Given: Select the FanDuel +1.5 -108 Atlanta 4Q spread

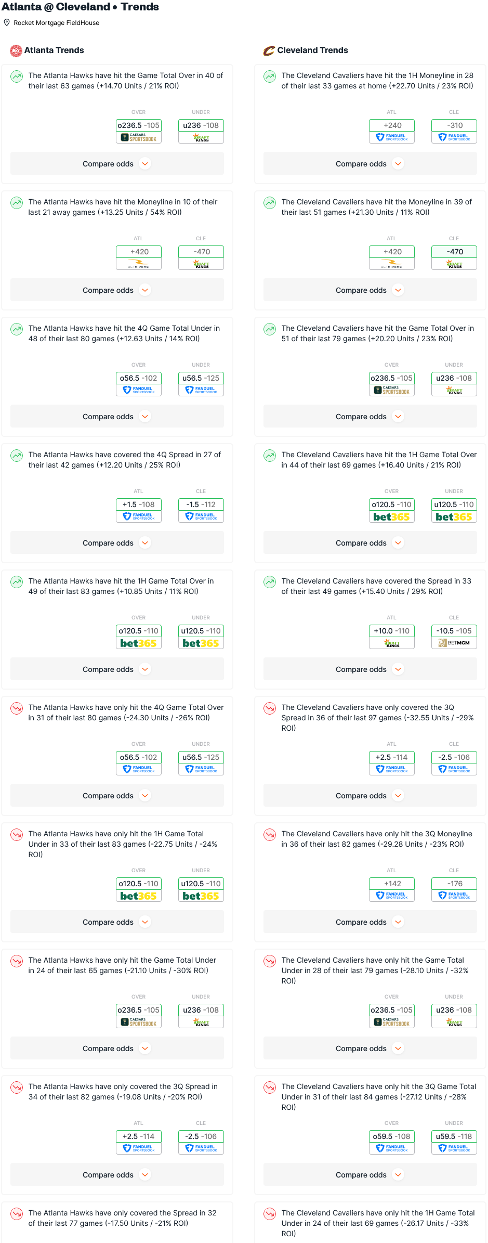Looking at the screenshot, I should click(139, 510).
